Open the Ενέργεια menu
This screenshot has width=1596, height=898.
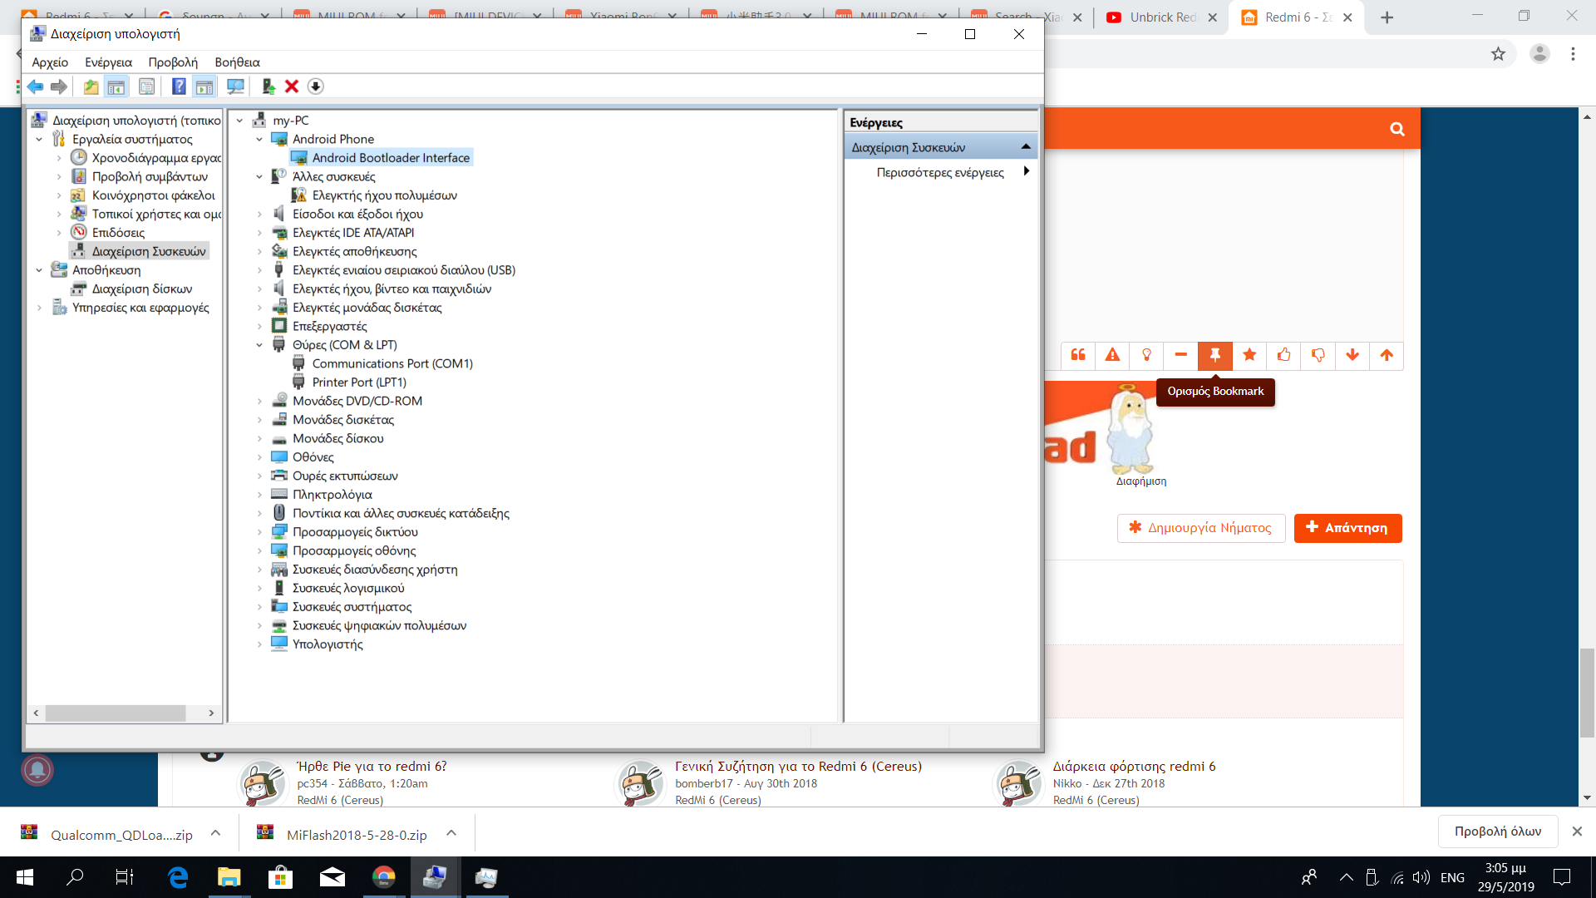tap(108, 62)
